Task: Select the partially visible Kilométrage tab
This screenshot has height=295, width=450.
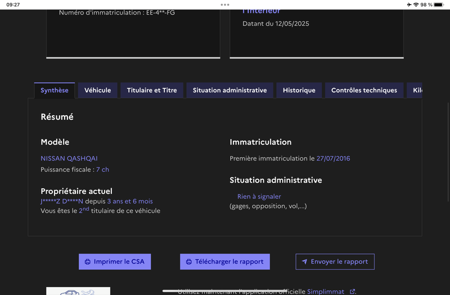Action: pos(415,90)
